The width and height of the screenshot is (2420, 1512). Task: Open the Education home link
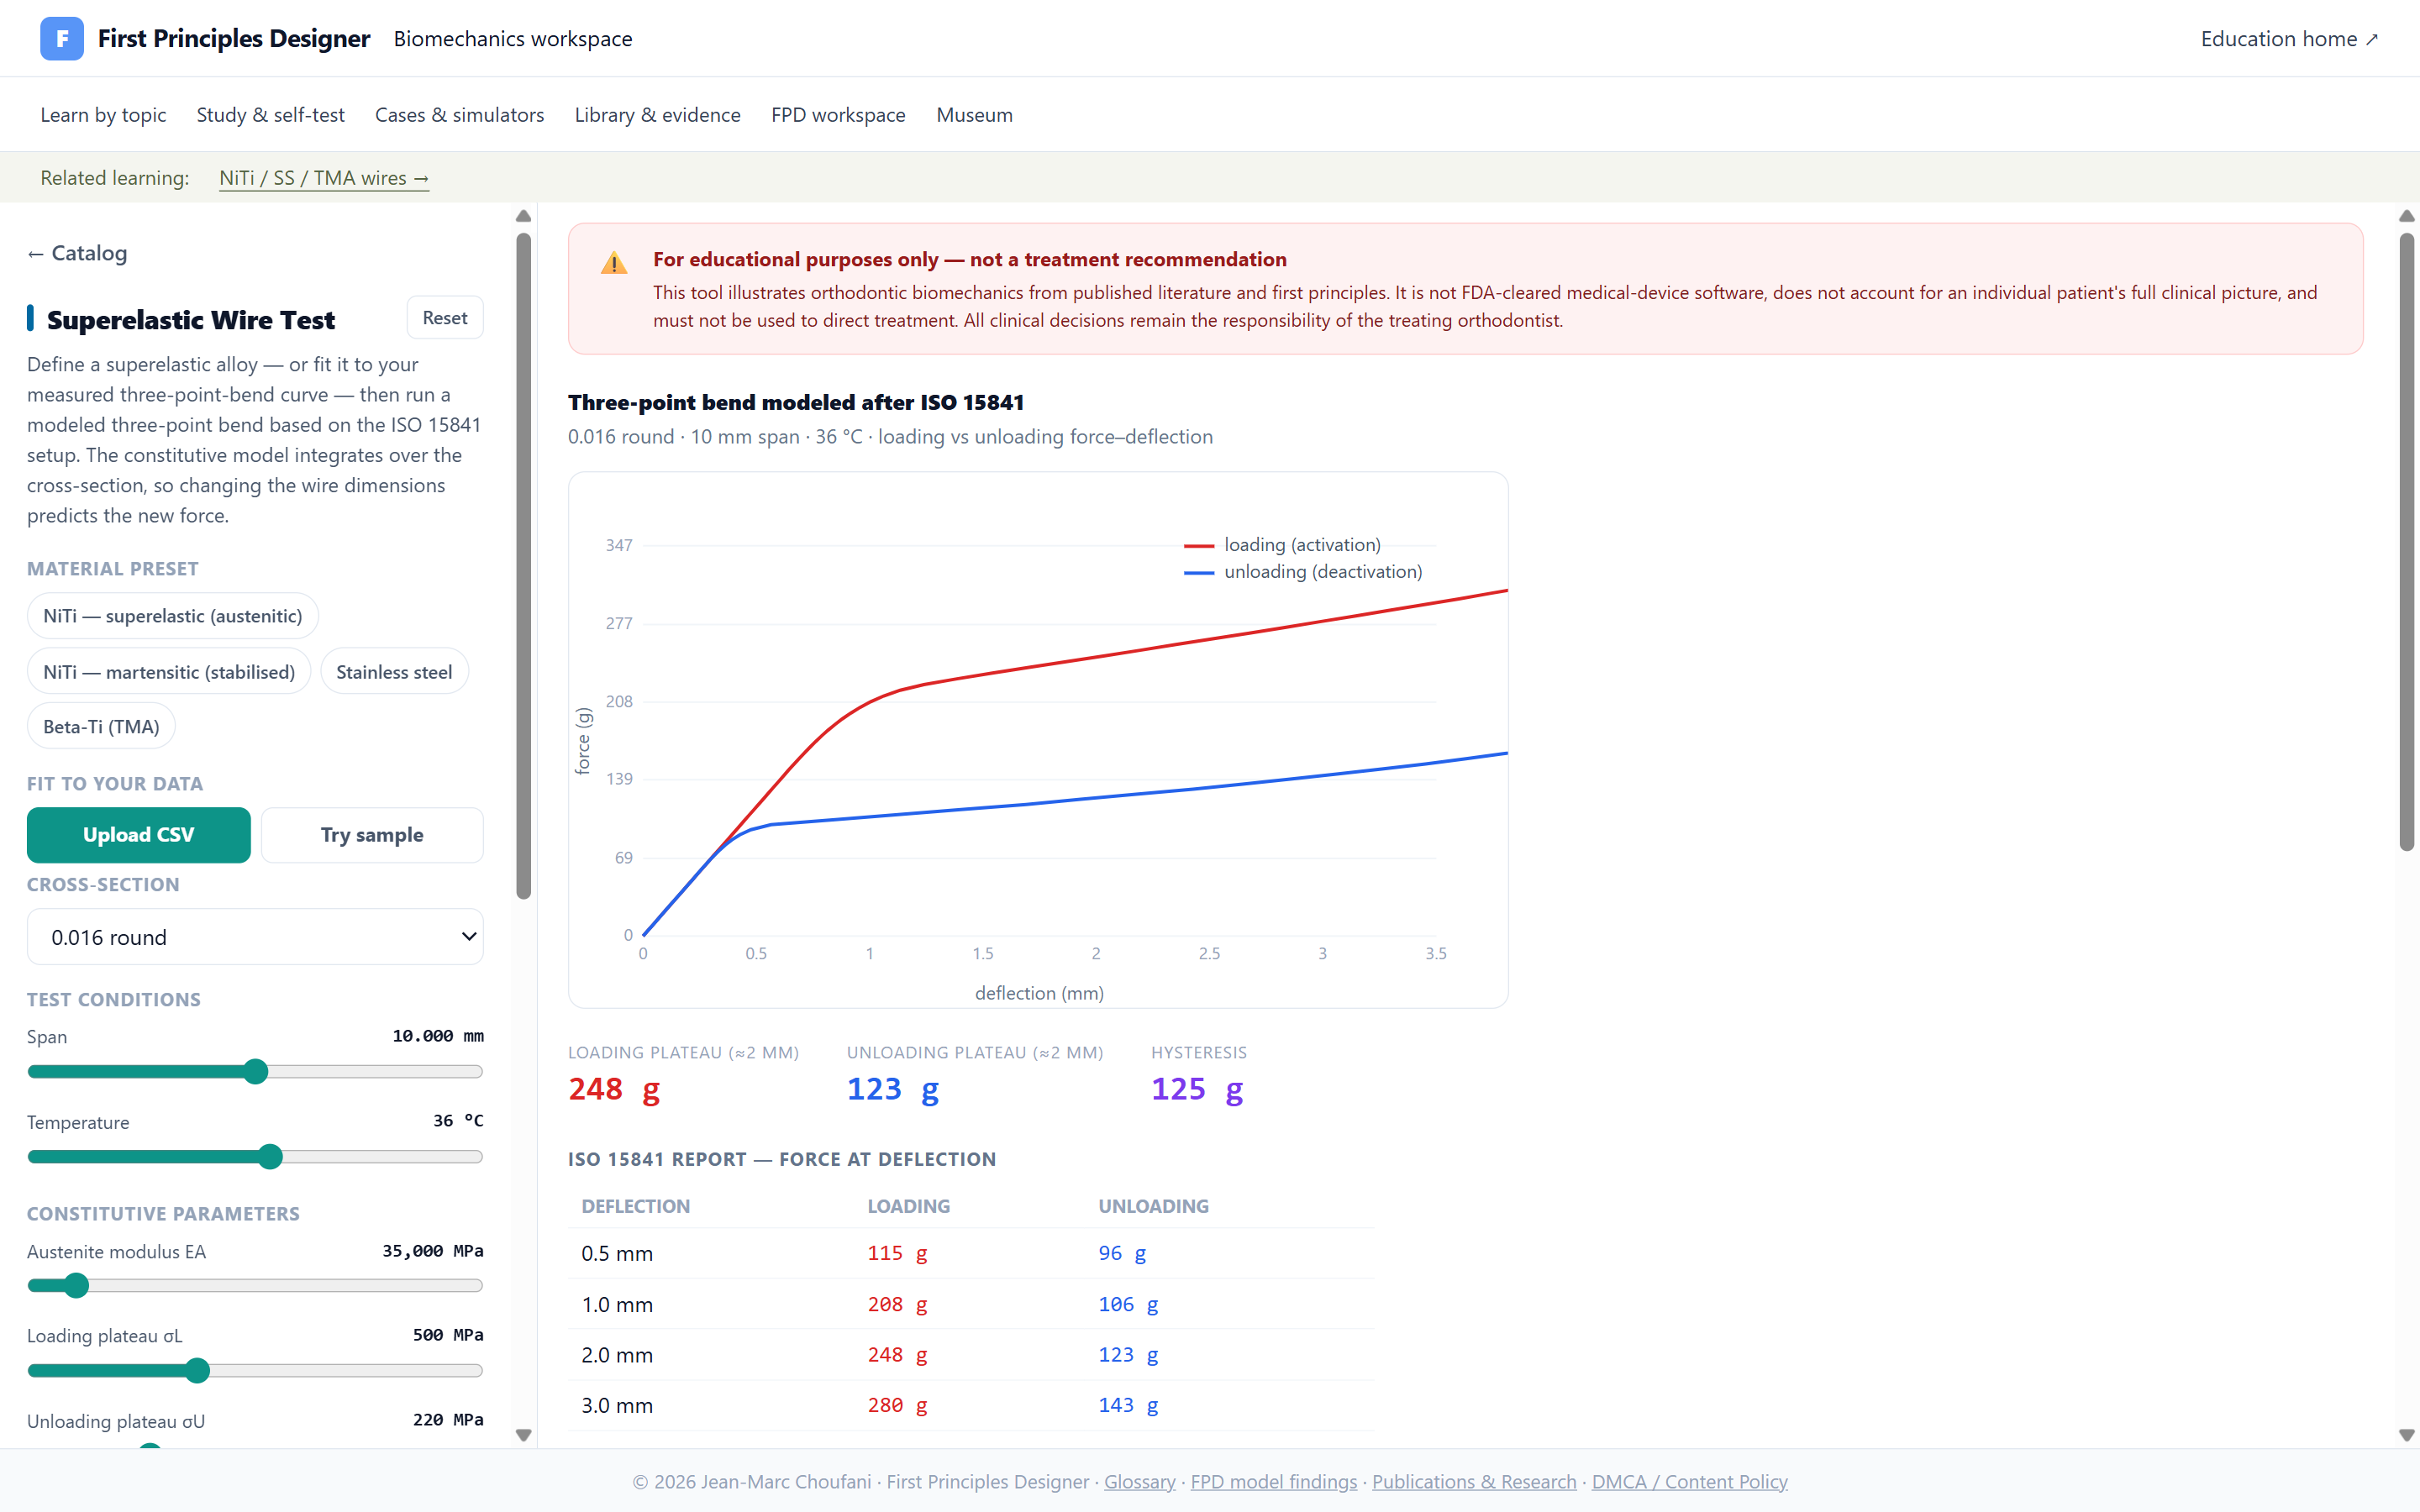(x=2288, y=38)
